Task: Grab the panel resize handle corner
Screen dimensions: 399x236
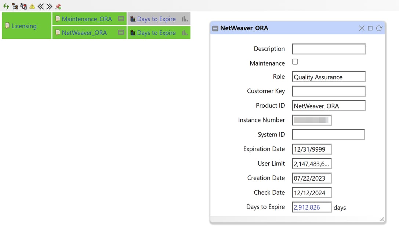Action: pos(382,219)
